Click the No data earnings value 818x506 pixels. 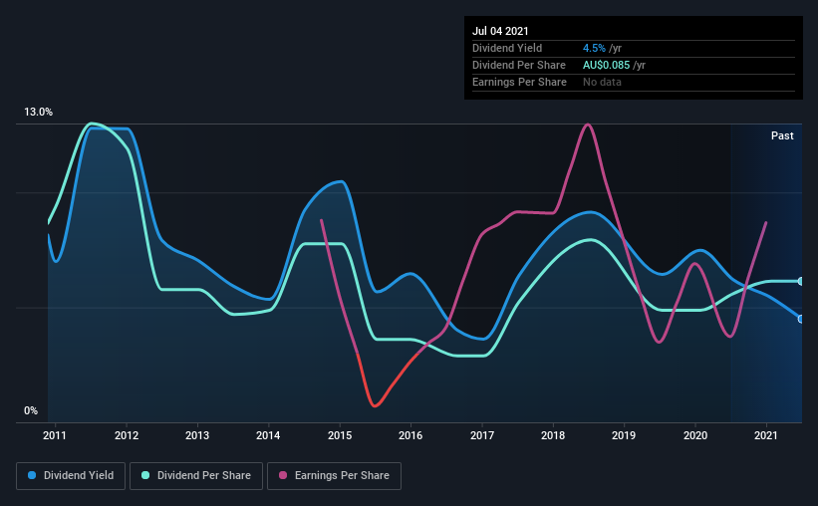tap(602, 82)
